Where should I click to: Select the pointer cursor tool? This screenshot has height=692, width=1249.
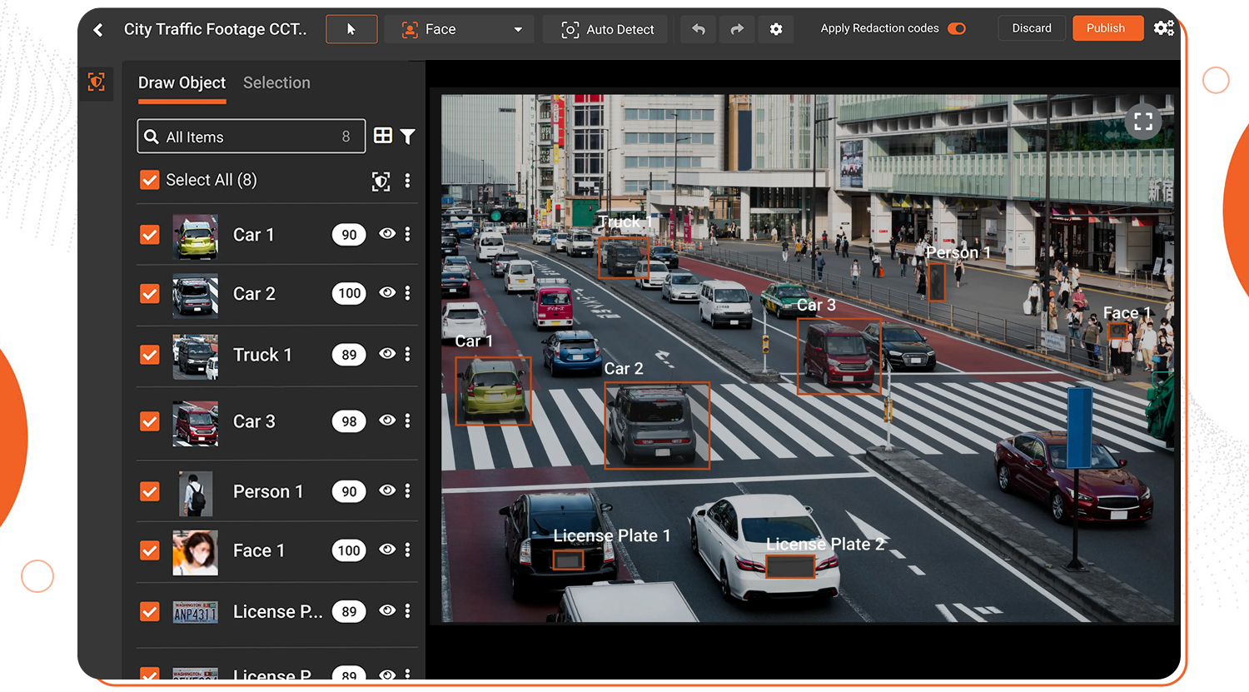point(351,29)
